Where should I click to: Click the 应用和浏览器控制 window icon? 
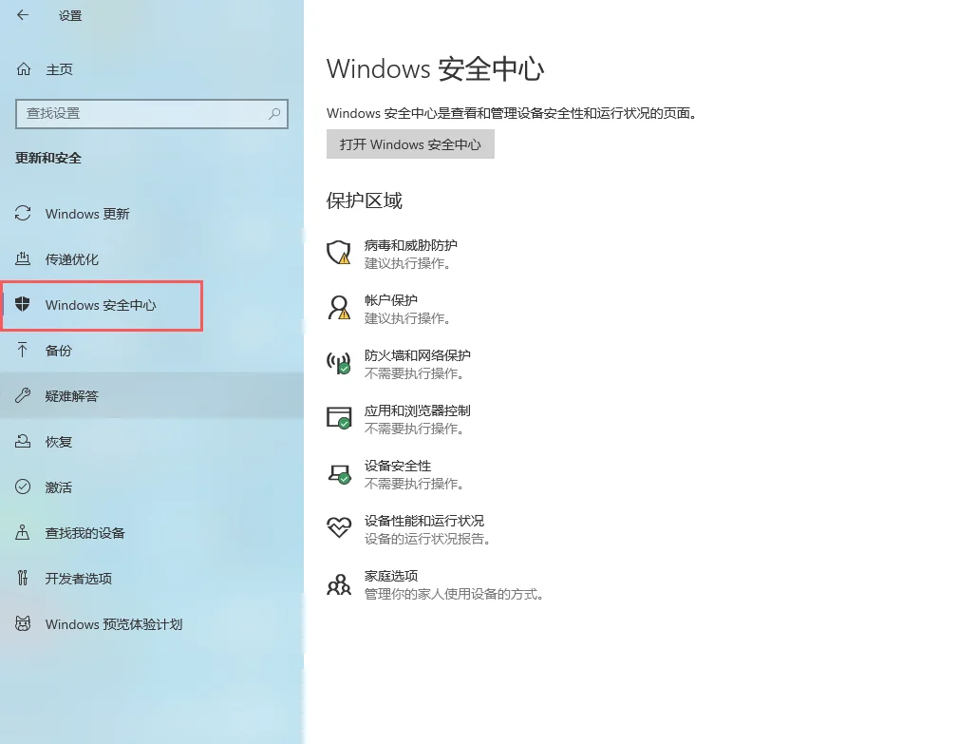click(x=338, y=417)
